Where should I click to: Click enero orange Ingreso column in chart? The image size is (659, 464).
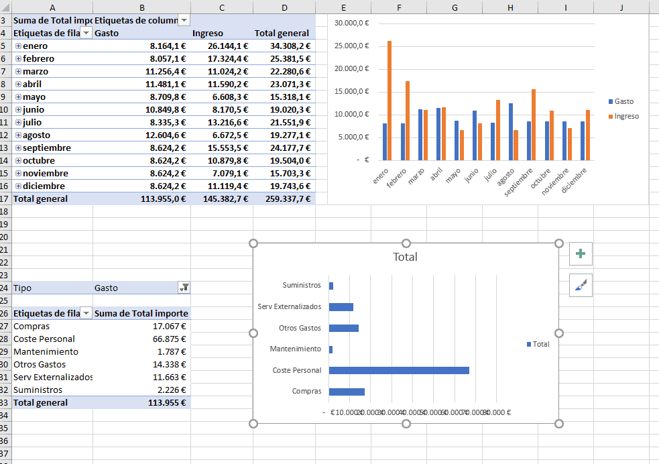coord(390,101)
